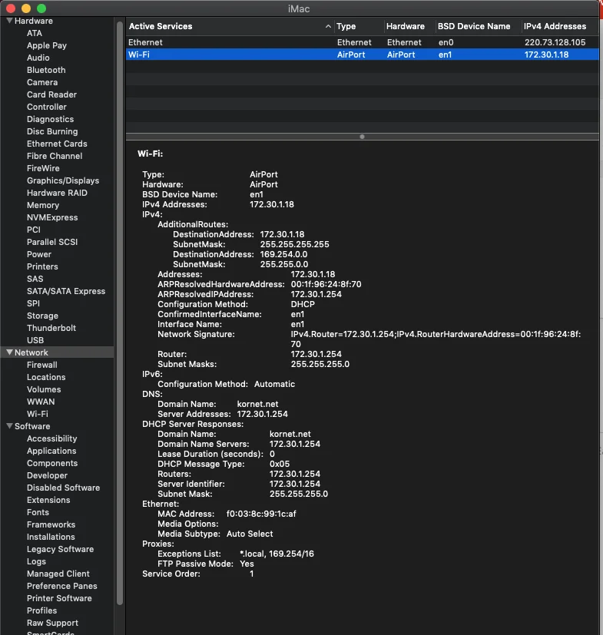Click the Hardware column header
This screenshot has width=603, height=635.
(406, 26)
